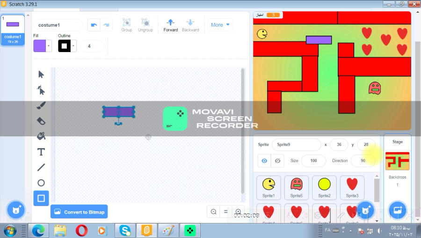421x238 pixels.
Task: Open the Windows Start menu
Action: click(10, 231)
